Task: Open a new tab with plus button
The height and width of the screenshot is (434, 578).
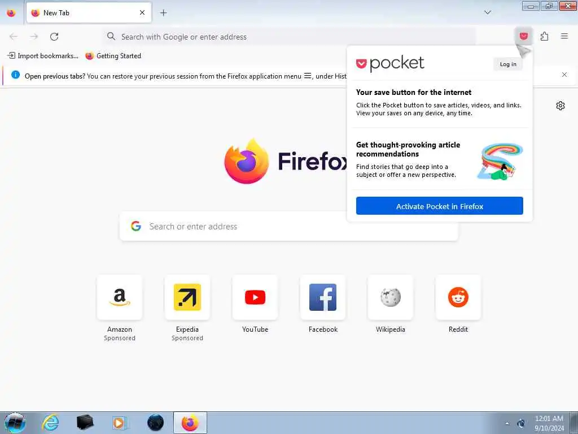Action: pos(163,13)
